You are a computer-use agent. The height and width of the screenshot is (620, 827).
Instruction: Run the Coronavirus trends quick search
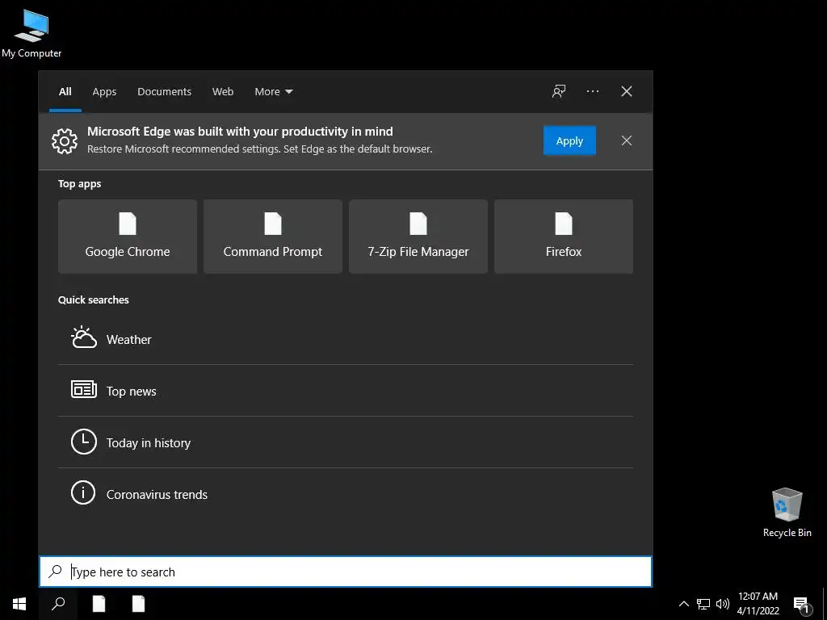coord(346,494)
